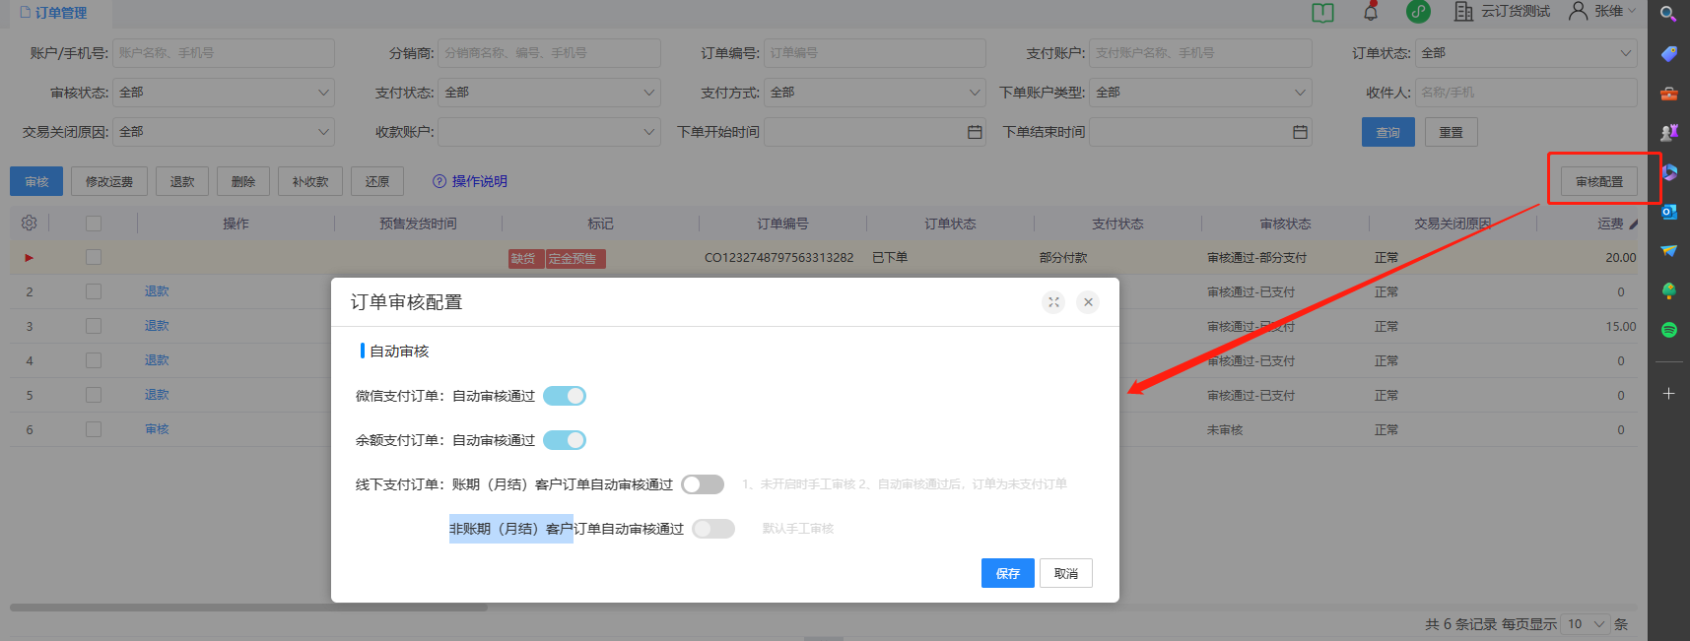Open the sidebar Spotify icon

pos(1668,330)
